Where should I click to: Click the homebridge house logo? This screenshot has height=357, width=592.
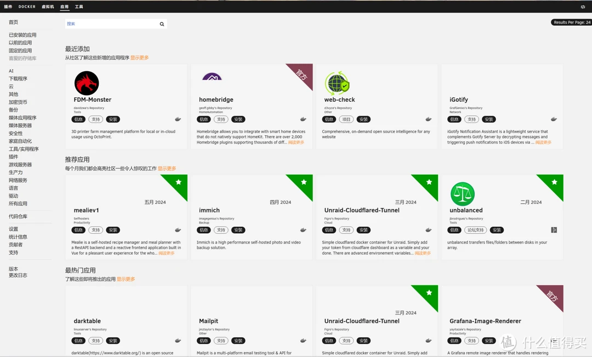click(212, 77)
